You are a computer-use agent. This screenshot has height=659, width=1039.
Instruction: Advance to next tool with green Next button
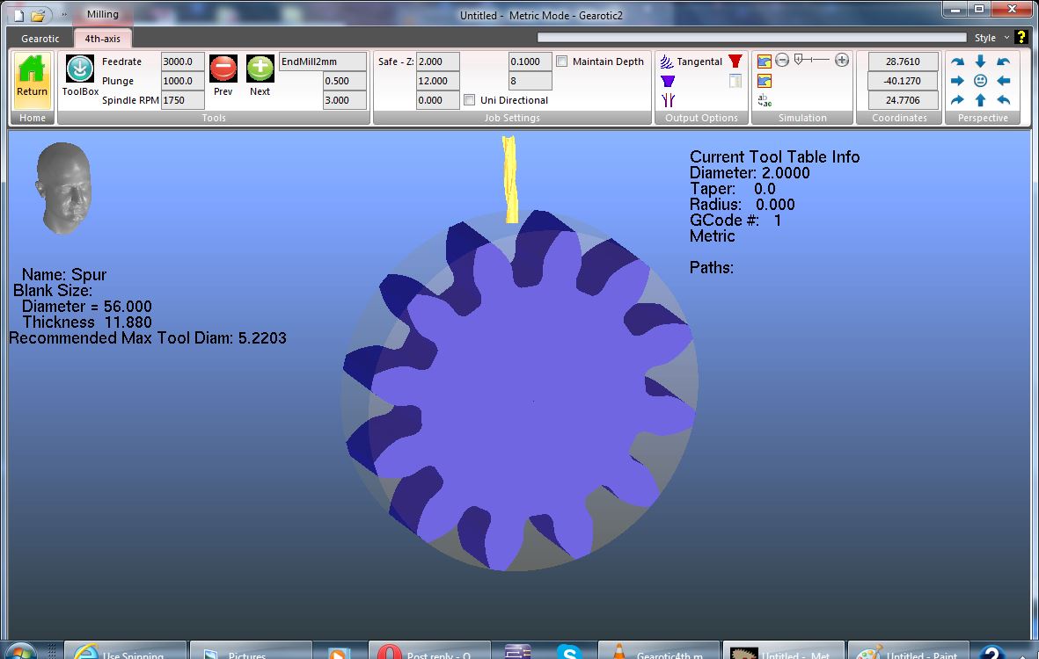[x=260, y=69]
